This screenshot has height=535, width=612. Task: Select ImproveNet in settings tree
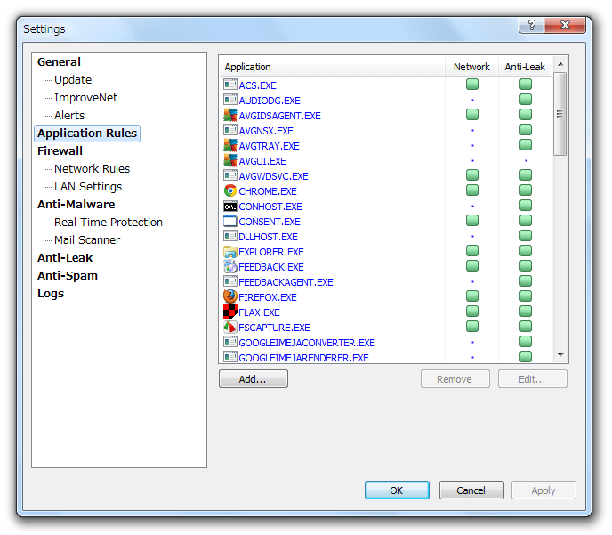click(x=86, y=98)
